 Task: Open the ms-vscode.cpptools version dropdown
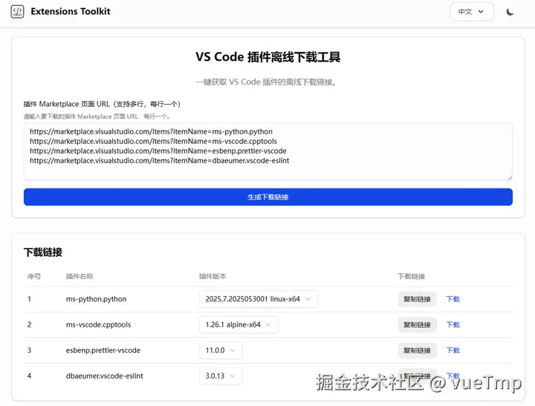[x=239, y=324]
